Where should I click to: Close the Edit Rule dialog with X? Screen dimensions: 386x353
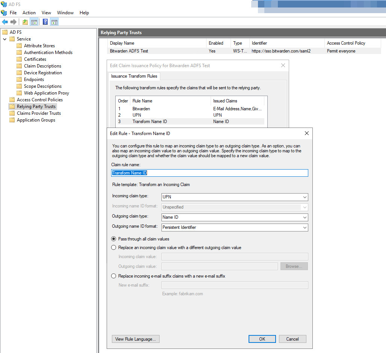tap(306, 133)
